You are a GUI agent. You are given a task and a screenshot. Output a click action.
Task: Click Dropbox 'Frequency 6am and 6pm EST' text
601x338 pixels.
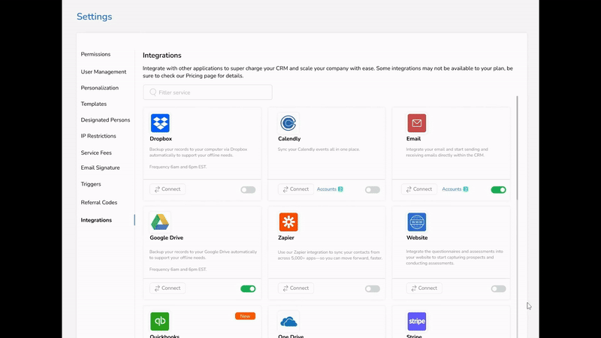click(x=178, y=167)
